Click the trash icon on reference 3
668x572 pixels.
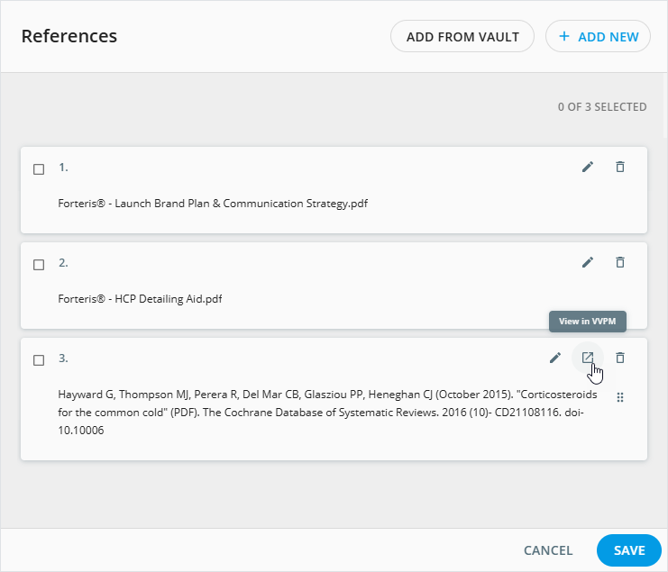[619, 358]
